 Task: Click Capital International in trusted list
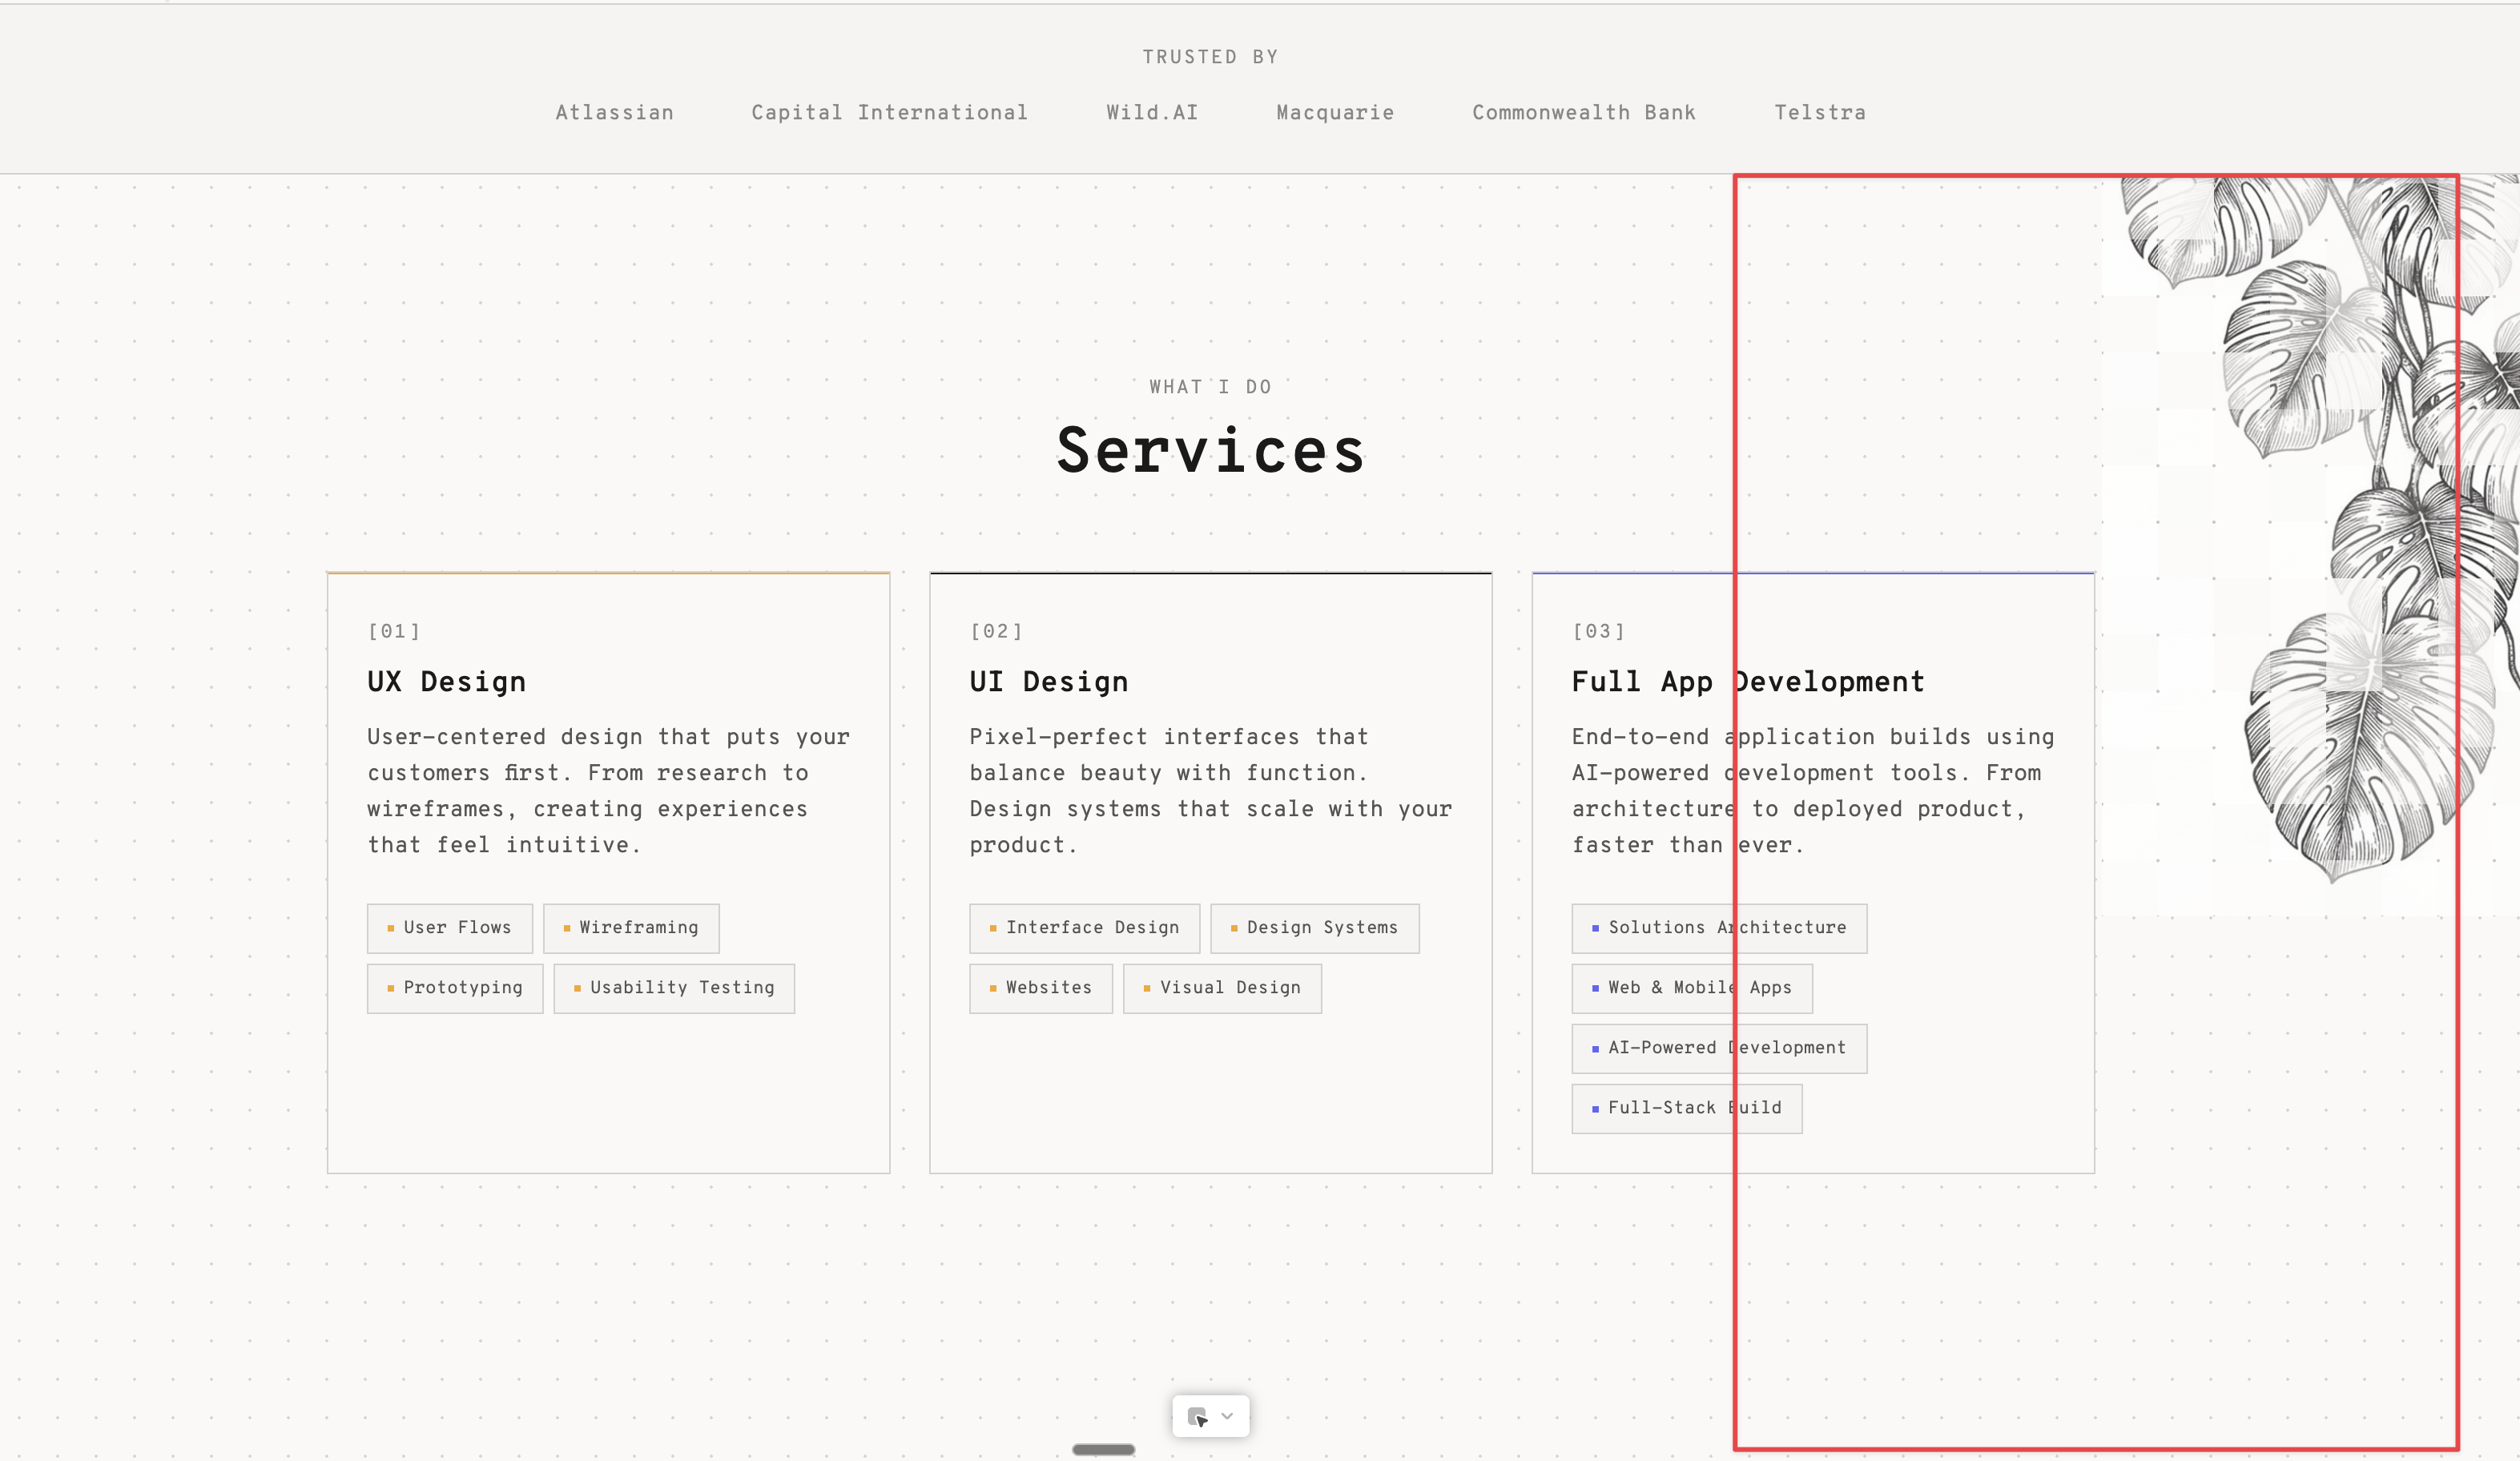(x=889, y=113)
